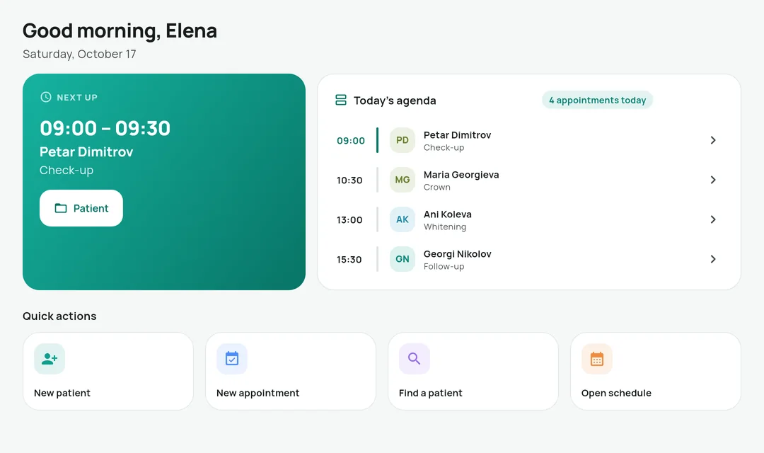Image resolution: width=764 pixels, height=453 pixels.
Task: Click the PD avatar for Petar Dimitrov
Action: click(403, 140)
